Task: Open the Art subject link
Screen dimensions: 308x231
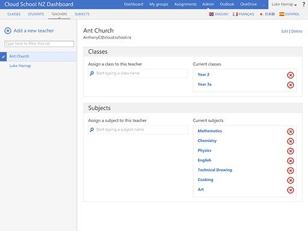Action: [200, 189]
